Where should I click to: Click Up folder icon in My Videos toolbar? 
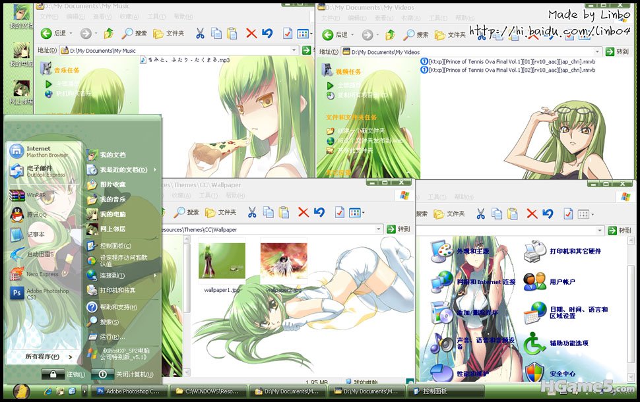coord(390,34)
